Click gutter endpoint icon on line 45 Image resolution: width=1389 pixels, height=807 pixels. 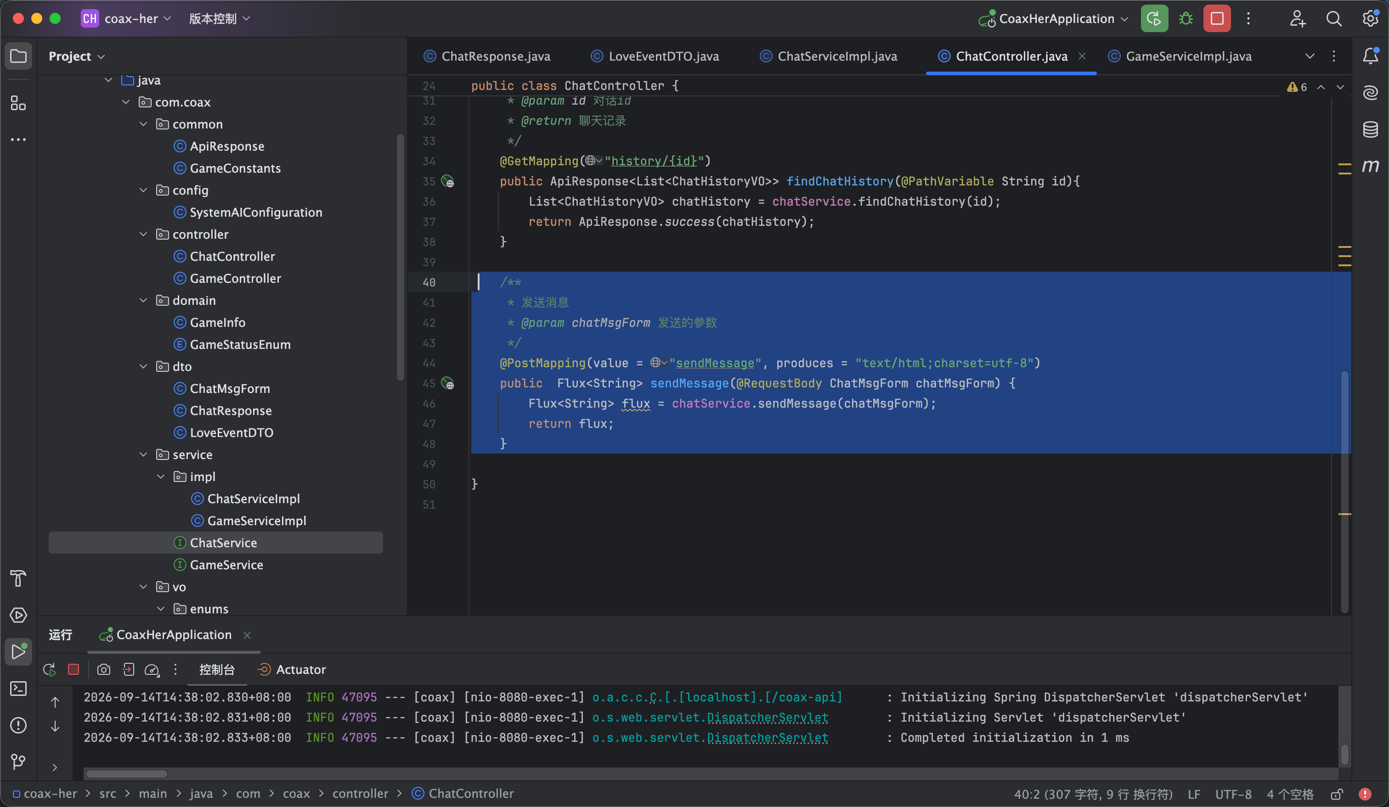447,383
